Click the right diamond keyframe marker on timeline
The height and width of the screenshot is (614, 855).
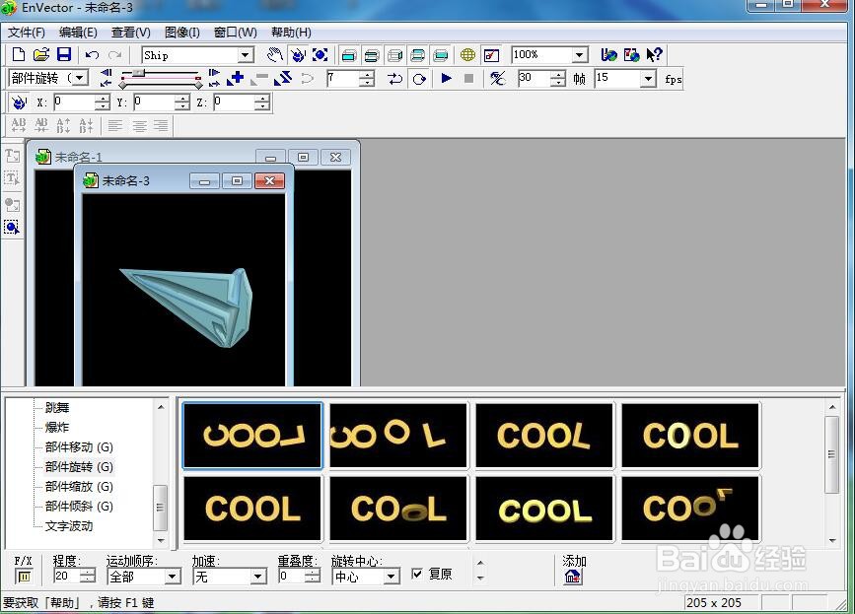pos(198,85)
